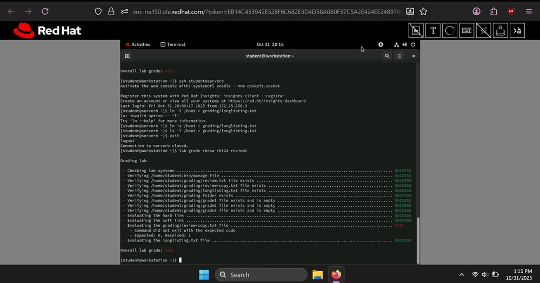Click the vnc-na150.ole.redhat.com URL field
The height and width of the screenshot is (283, 540).
(x=267, y=12)
